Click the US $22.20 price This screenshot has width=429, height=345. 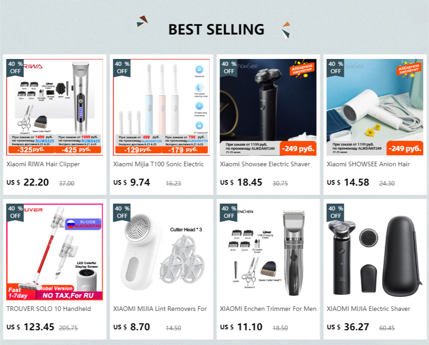pyautogui.click(x=28, y=182)
